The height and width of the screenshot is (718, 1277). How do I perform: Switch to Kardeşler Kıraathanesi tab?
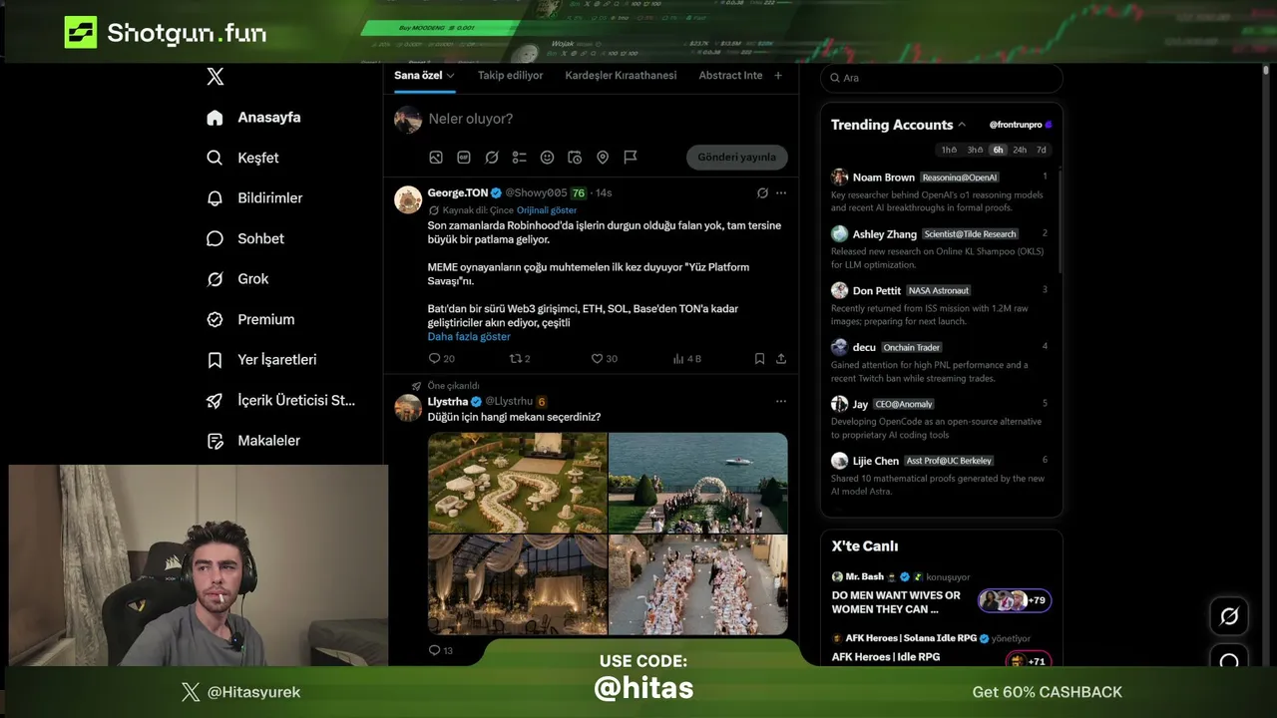[621, 76]
